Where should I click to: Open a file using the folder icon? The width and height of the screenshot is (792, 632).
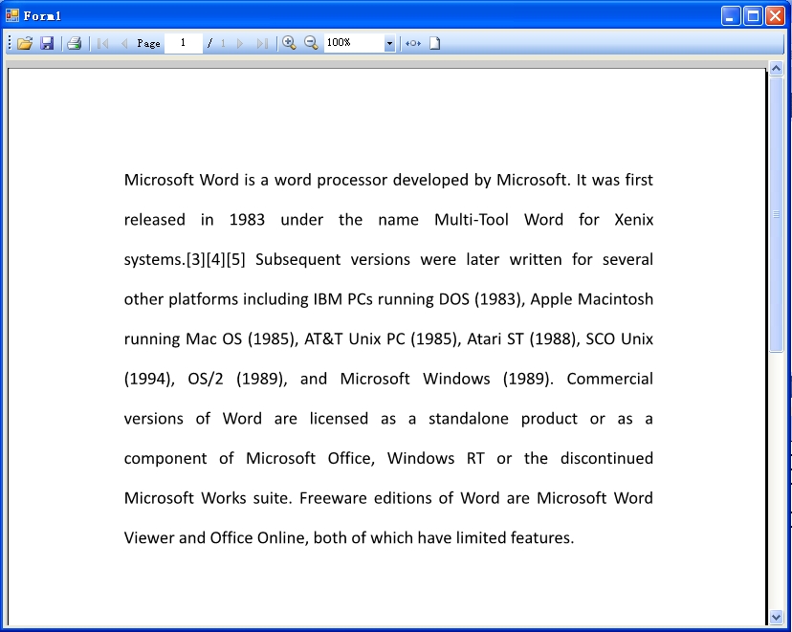[x=25, y=43]
